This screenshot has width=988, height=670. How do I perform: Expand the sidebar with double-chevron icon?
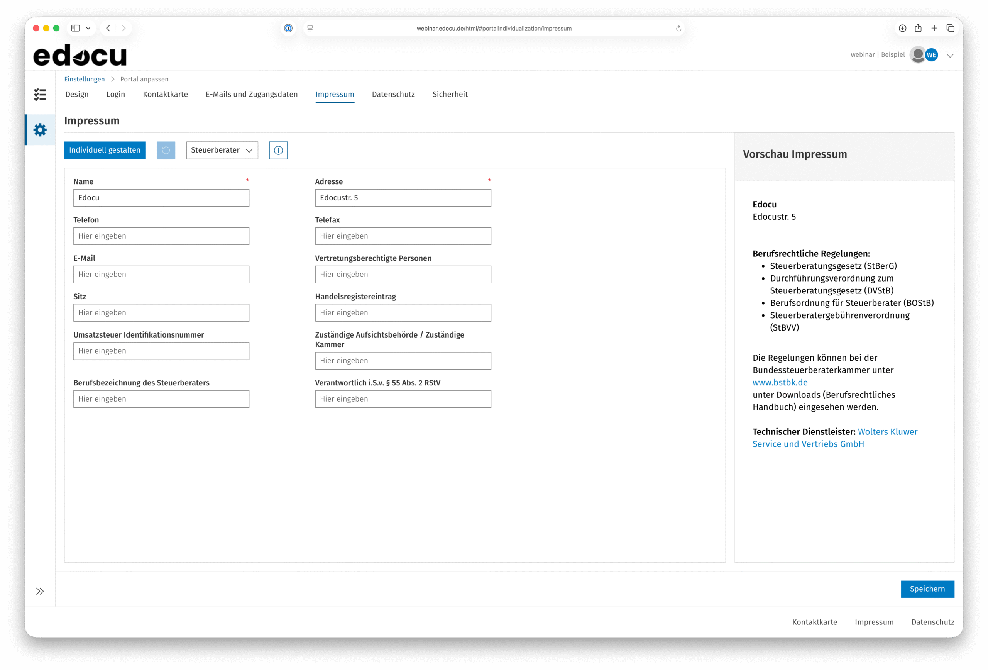[x=40, y=591]
